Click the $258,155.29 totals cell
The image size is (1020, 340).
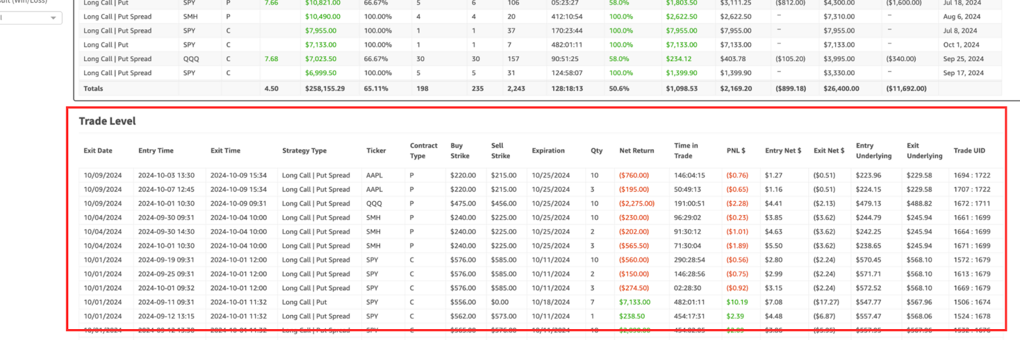coord(325,89)
